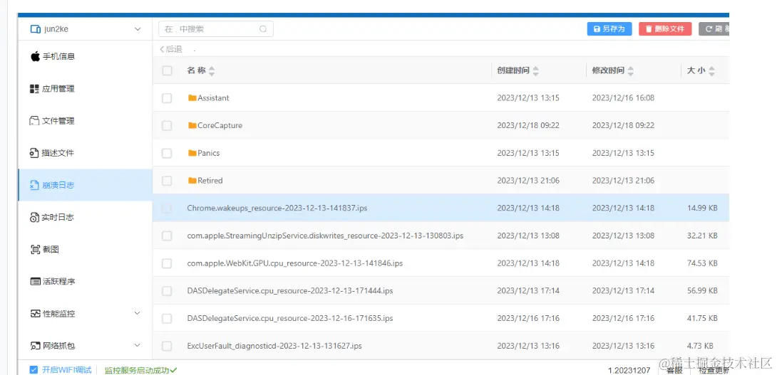Click the 74.53 KB size cell
Viewport: 777px width, 375px height.
pos(702,263)
